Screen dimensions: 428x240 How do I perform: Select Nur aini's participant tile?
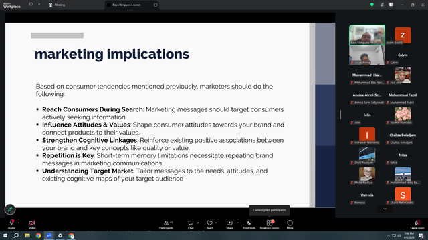(x=403, y=75)
